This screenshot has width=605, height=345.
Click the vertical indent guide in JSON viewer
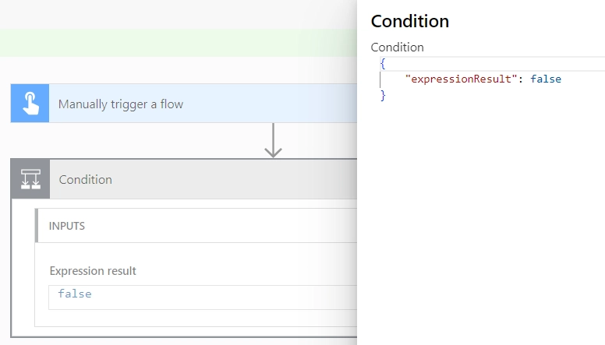point(380,79)
